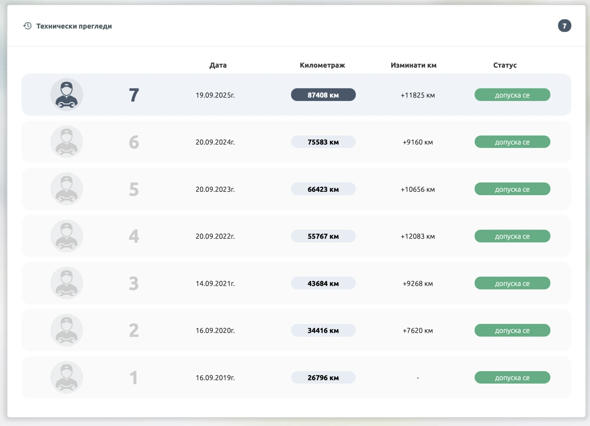Image resolution: width=590 pixels, height=426 pixels.
Task: Click the inspection count badge showing 7
Action: point(564,26)
